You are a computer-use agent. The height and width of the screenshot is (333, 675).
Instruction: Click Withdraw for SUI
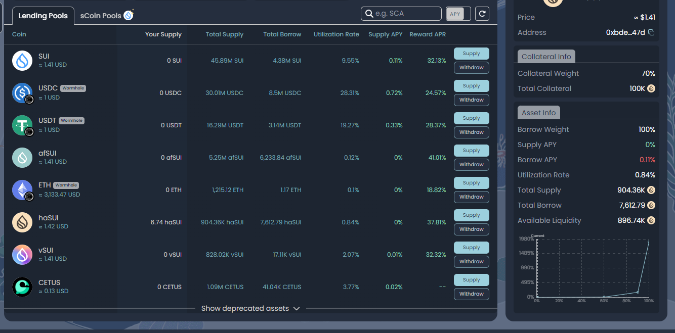[472, 68]
